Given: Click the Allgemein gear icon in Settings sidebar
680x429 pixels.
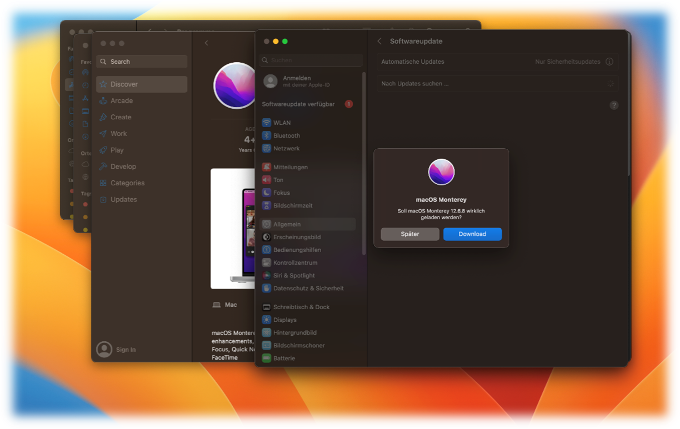Looking at the screenshot, I should tap(267, 224).
